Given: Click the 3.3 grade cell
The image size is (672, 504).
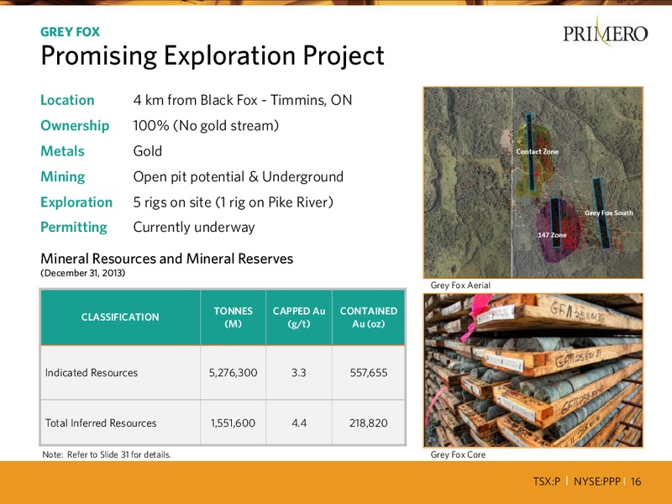Looking at the screenshot, I should point(299,373).
